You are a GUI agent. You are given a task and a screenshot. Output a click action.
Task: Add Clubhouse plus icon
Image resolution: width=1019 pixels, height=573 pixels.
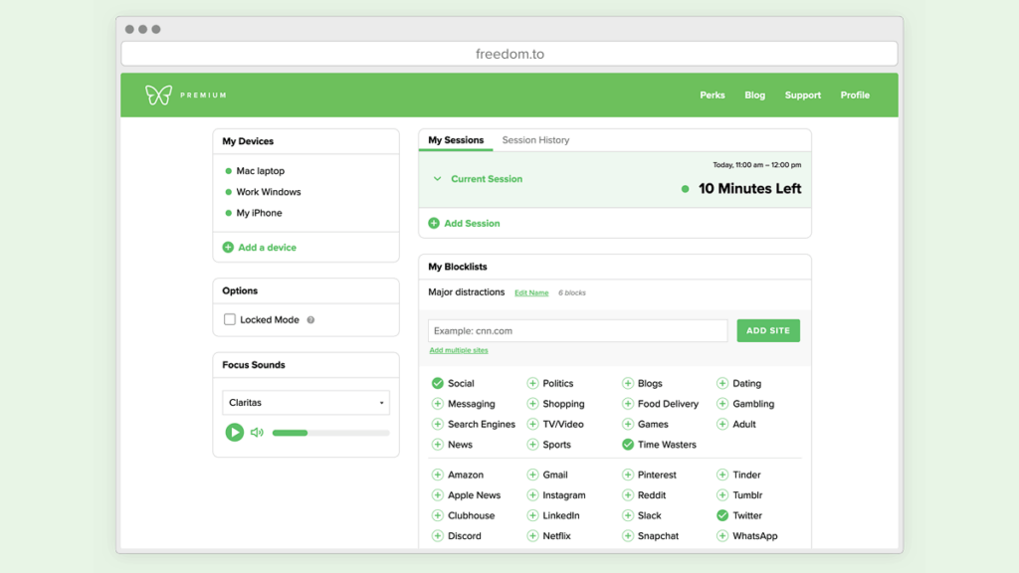click(438, 516)
